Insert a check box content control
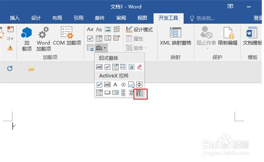 90,39
